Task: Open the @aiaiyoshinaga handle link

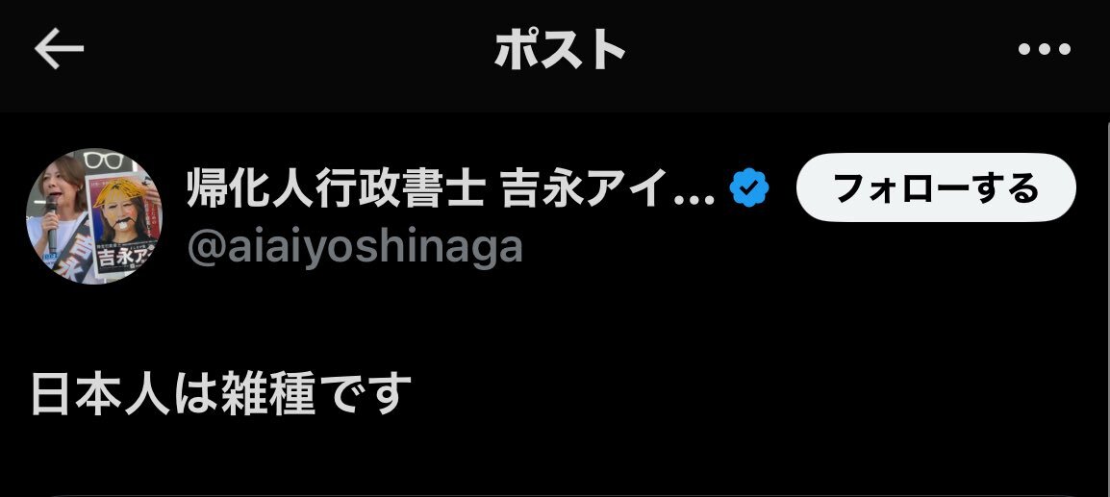Action: [355, 246]
